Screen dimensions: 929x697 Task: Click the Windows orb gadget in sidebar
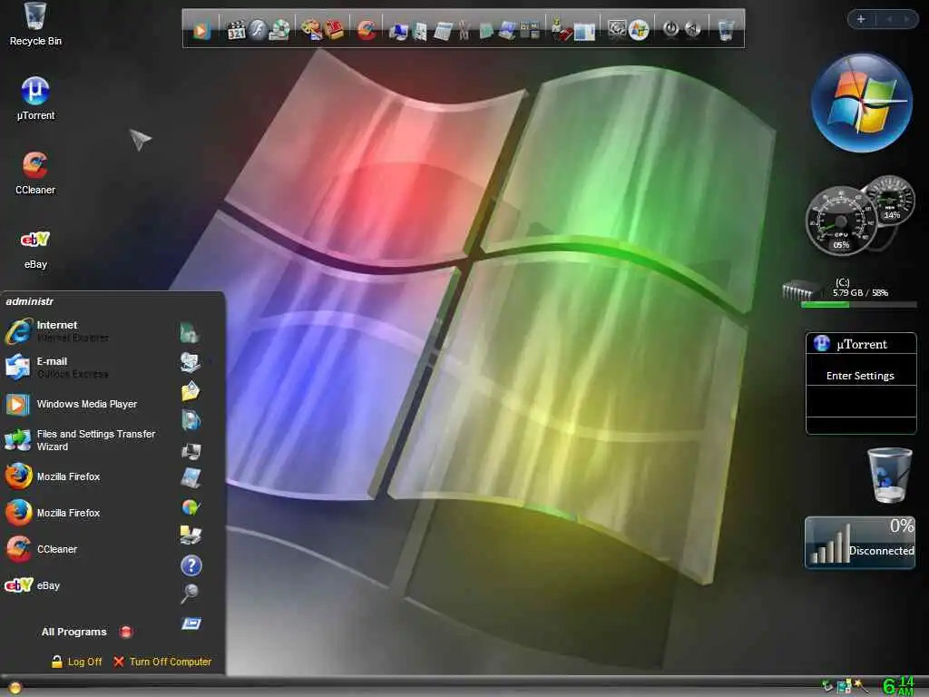click(x=862, y=103)
